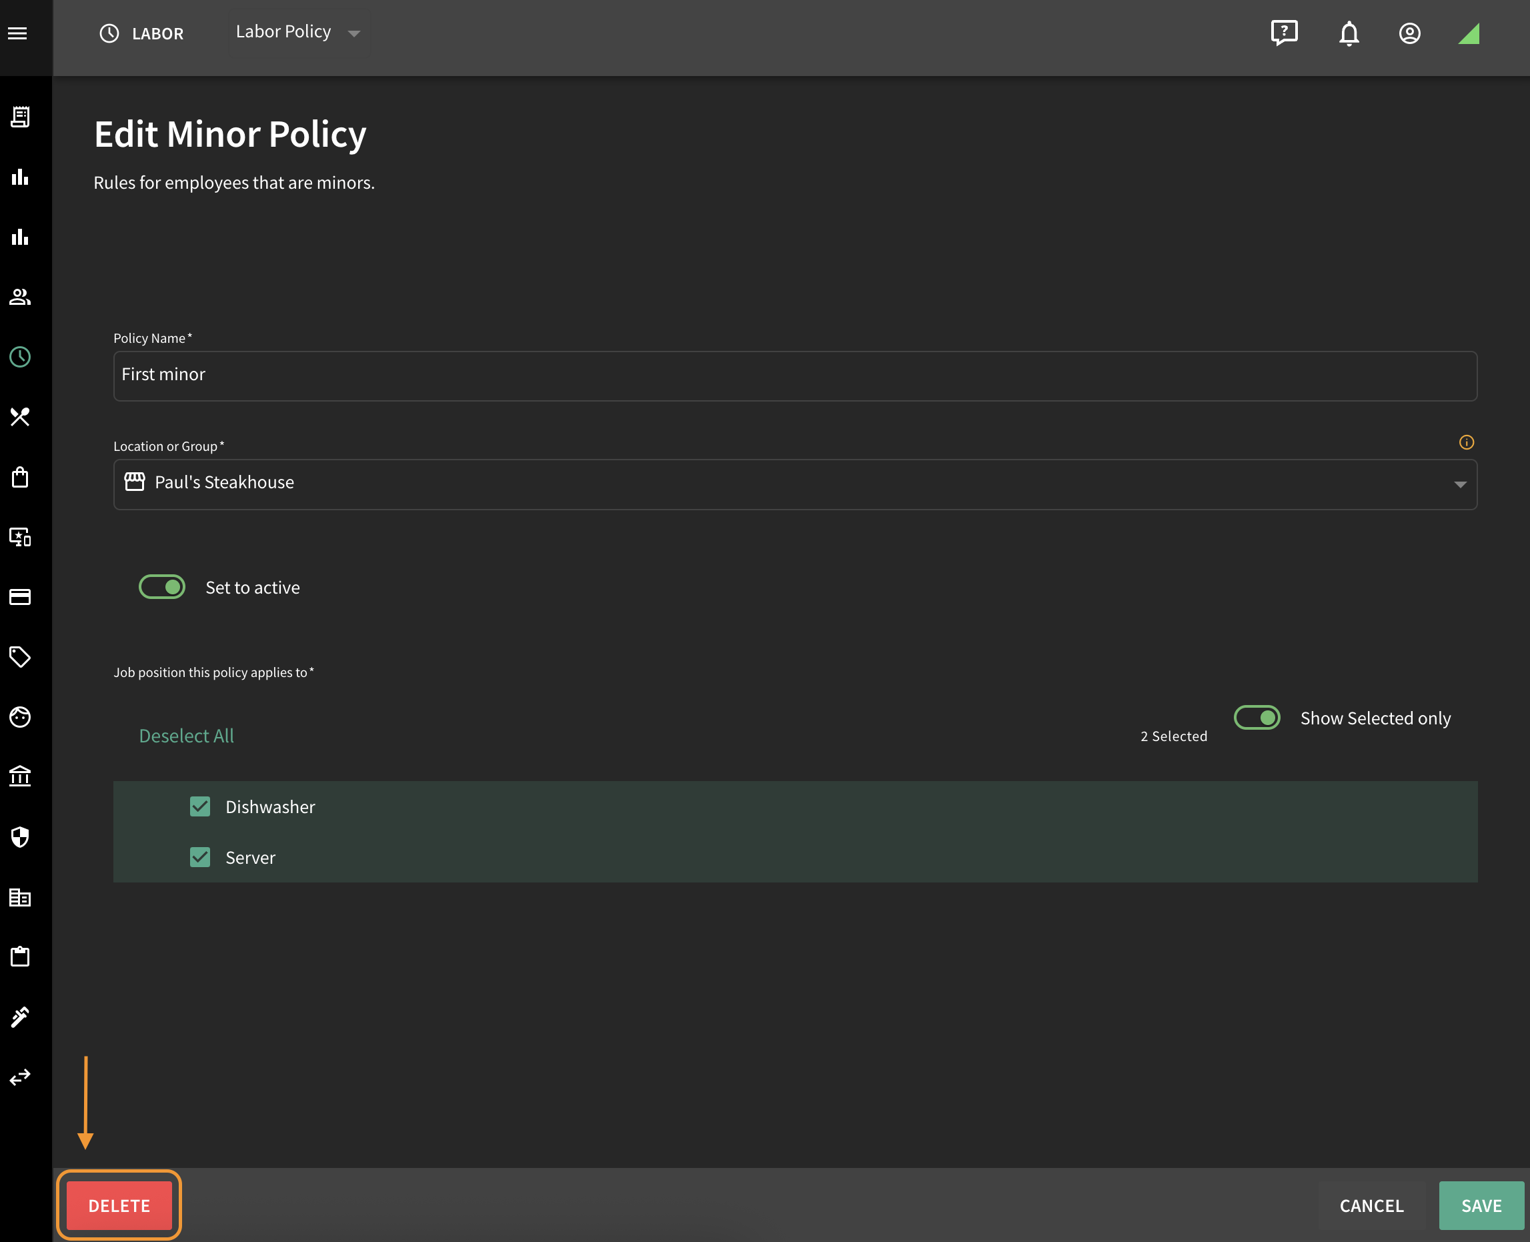Uncheck the Dishwasher checkbox
1530x1242 pixels.
[200, 806]
